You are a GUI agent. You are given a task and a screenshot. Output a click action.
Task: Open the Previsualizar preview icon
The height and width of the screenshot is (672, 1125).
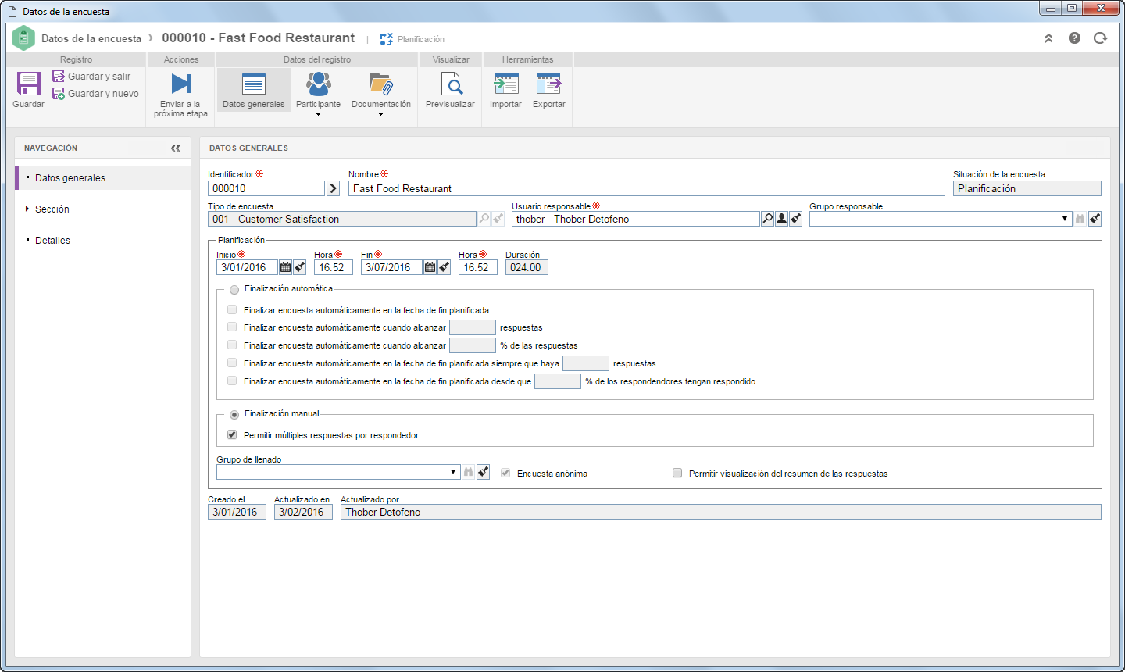[451, 84]
